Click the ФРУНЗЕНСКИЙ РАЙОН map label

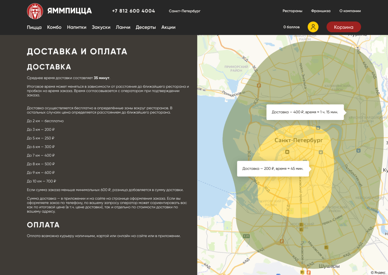[x=334, y=209]
